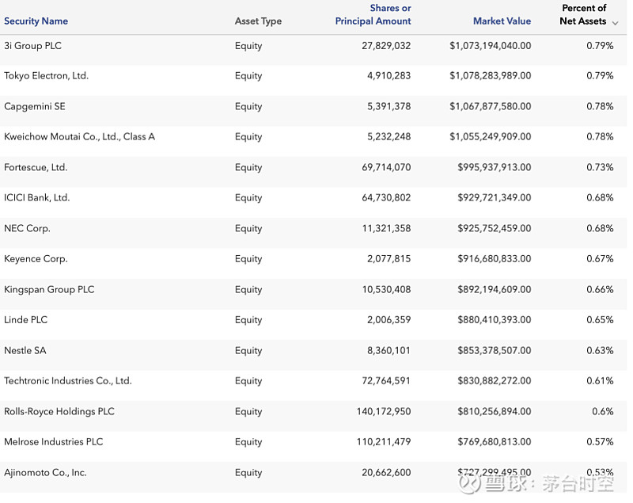Select the Fortescue, Ltd. row name
The image size is (633, 503).
[36, 168]
